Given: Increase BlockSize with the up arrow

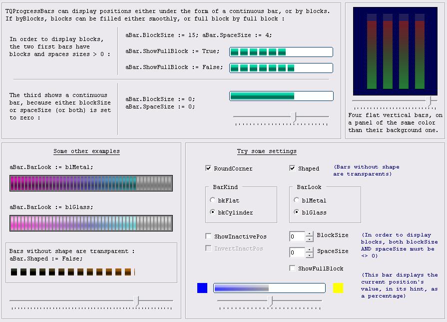Looking at the screenshot, I should [x=310, y=234].
